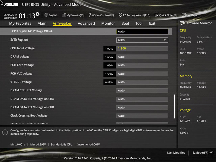Viewport: 216px width, 162px height.
Task: Click the globe language icon
Action: point(46,15)
